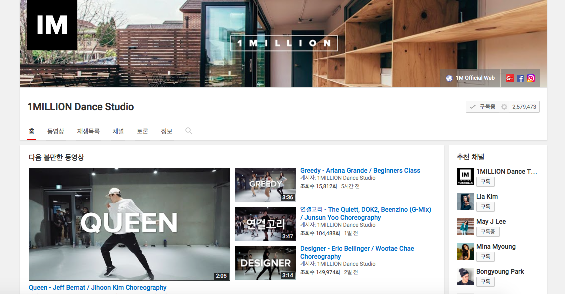Click the 조회수 104,488회 view count text
Image resolution: width=565 pixels, height=294 pixels.
(320, 233)
